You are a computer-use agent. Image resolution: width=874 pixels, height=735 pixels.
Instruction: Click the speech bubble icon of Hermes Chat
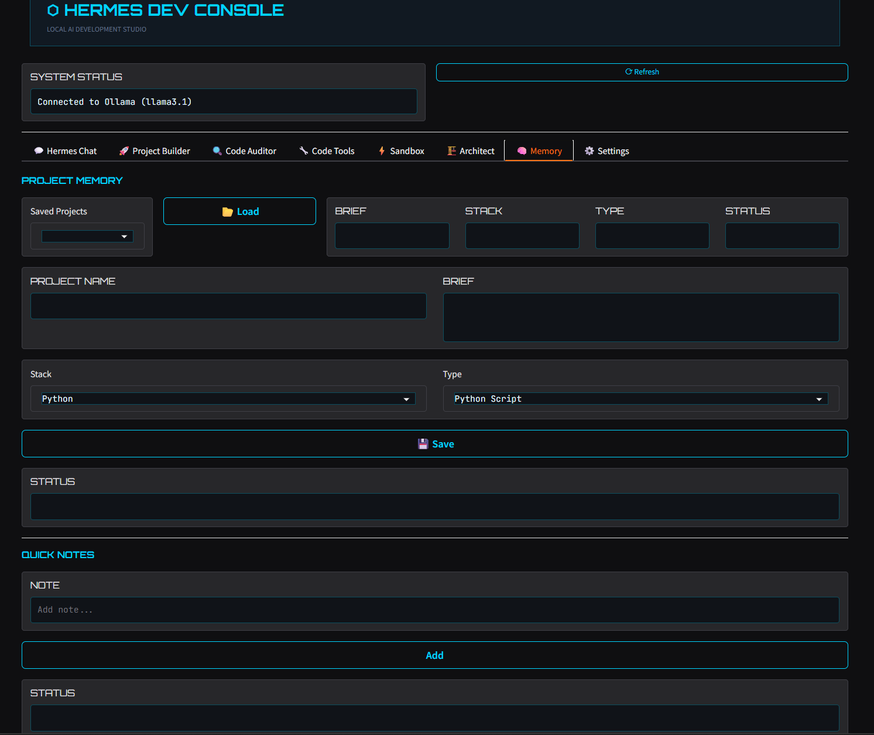39,151
